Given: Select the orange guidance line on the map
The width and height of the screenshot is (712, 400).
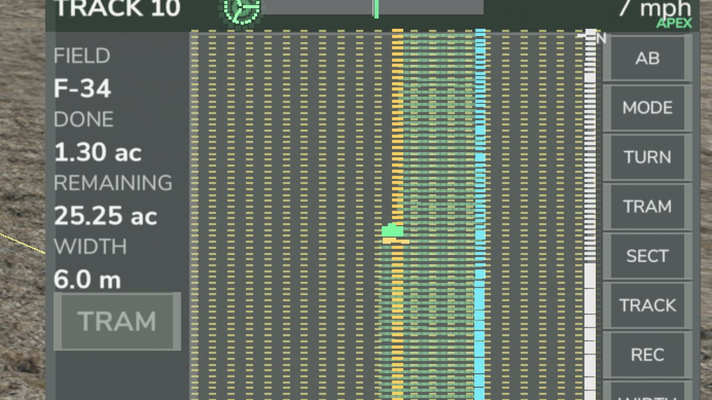Looking at the screenshot, I should click(x=397, y=214).
